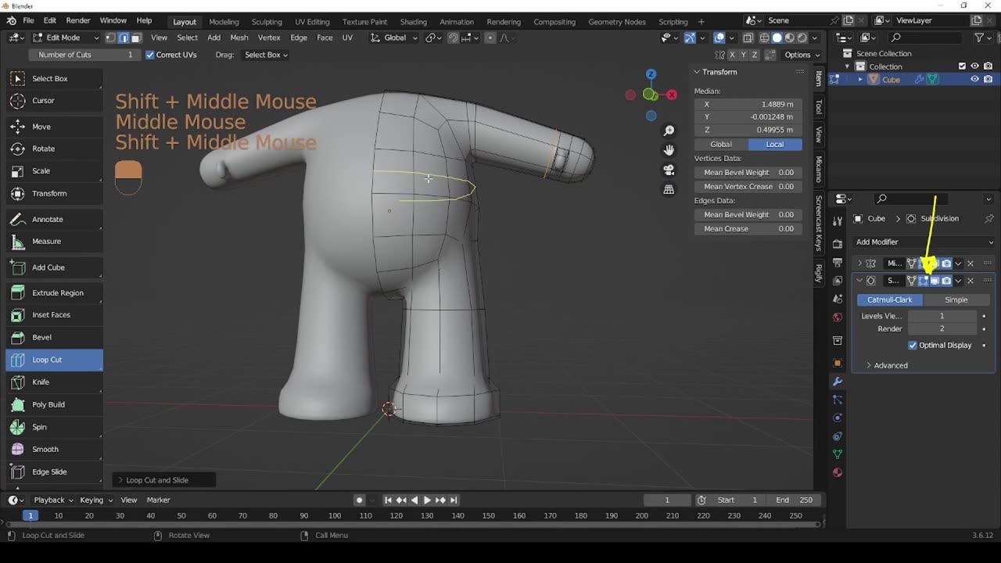Open the Output properties printer tab

(x=838, y=262)
